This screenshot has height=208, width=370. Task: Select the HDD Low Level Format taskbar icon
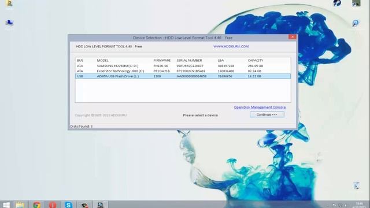click(100, 205)
